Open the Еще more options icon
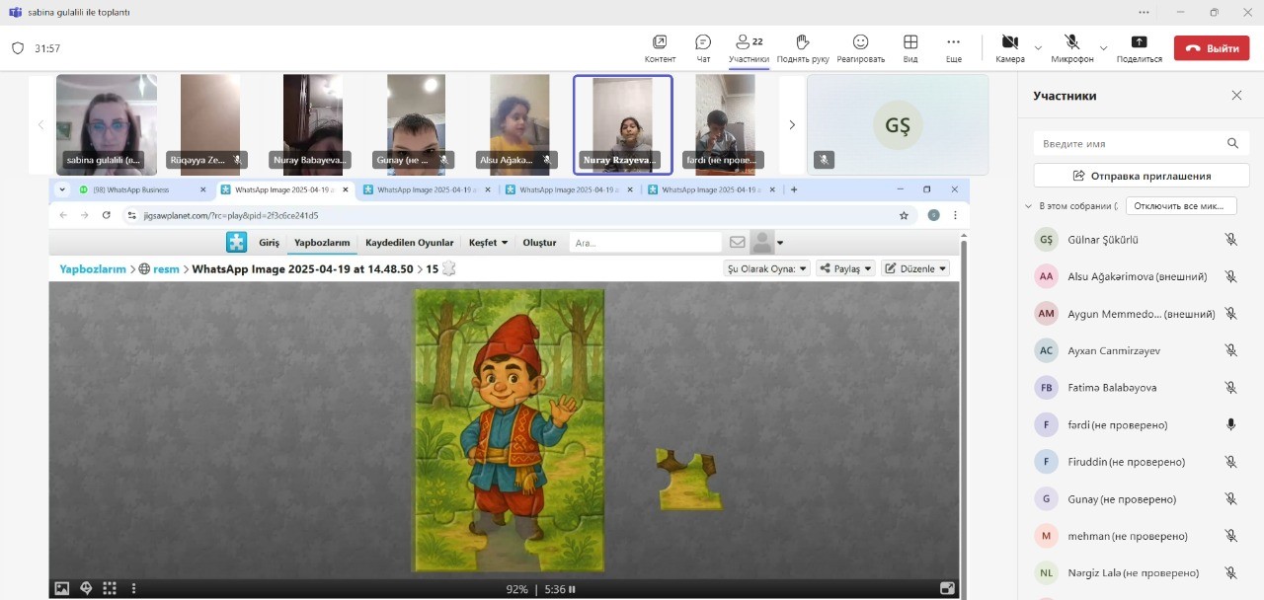 (953, 42)
